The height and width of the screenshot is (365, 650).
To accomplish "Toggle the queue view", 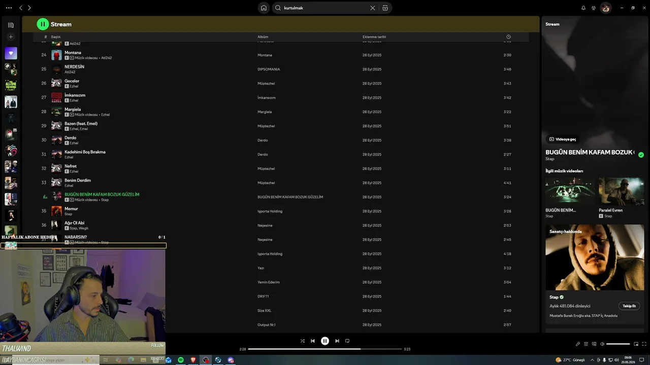I will [x=586, y=344].
